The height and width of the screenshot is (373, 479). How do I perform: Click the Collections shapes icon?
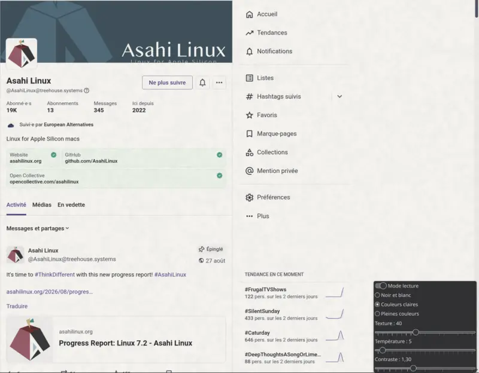(249, 152)
